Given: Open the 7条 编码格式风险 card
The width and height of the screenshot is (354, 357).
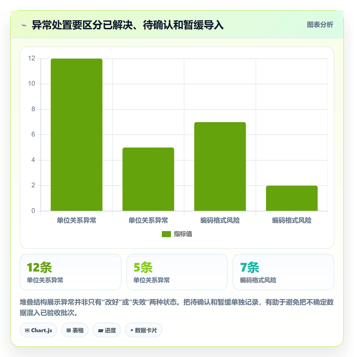Looking at the screenshot, I should point(283,272).
